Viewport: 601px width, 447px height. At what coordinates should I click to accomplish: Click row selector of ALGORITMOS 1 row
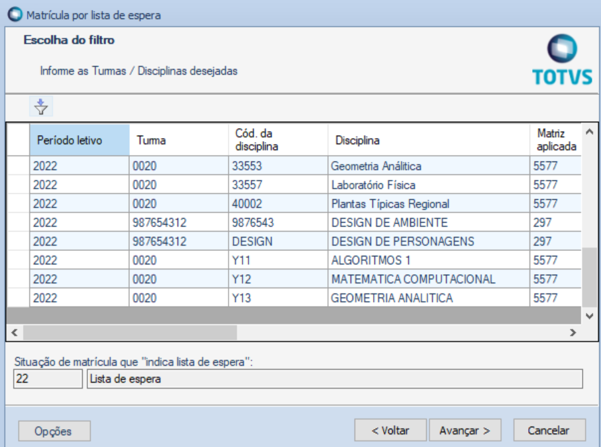pyautogui.click(x=19, y=260)
